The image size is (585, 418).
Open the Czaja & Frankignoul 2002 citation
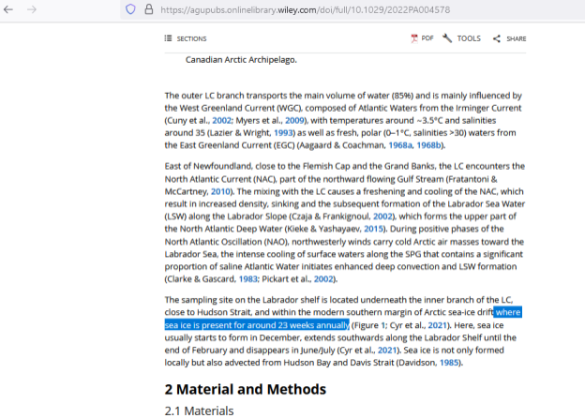coord(382,216)
